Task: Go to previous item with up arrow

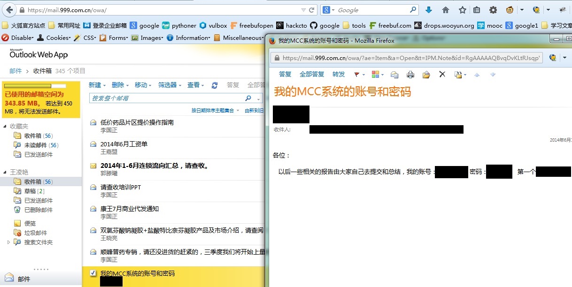Action: (x=477, y=75)
